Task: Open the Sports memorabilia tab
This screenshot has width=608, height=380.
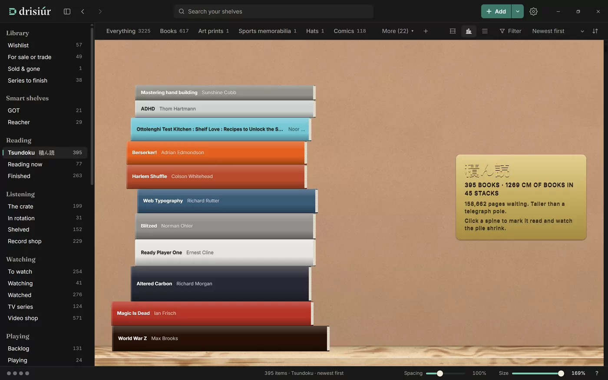Action: [x=268, y=31]
